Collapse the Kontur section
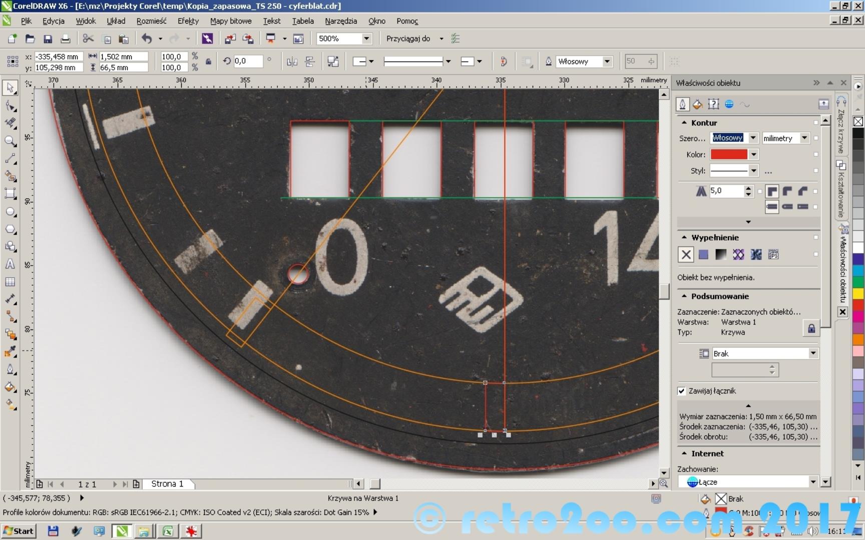This screenshot has height=540, width=865. click(684, 122)
